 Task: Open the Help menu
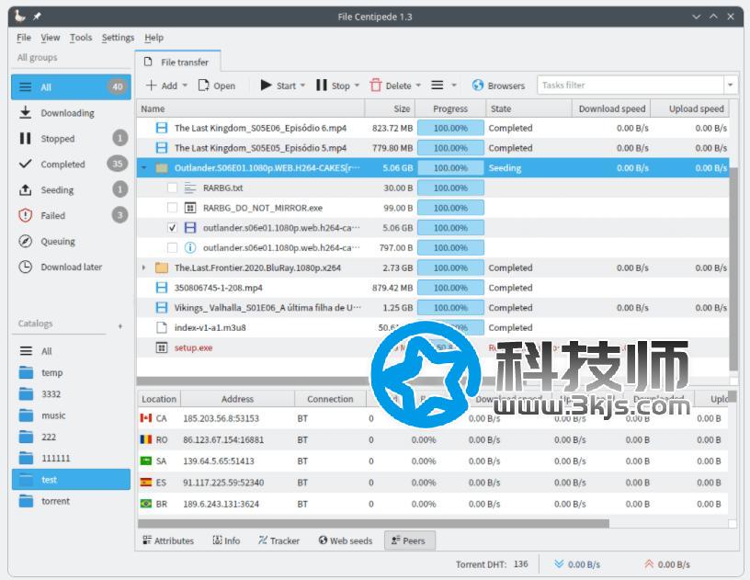pos(154,38)
